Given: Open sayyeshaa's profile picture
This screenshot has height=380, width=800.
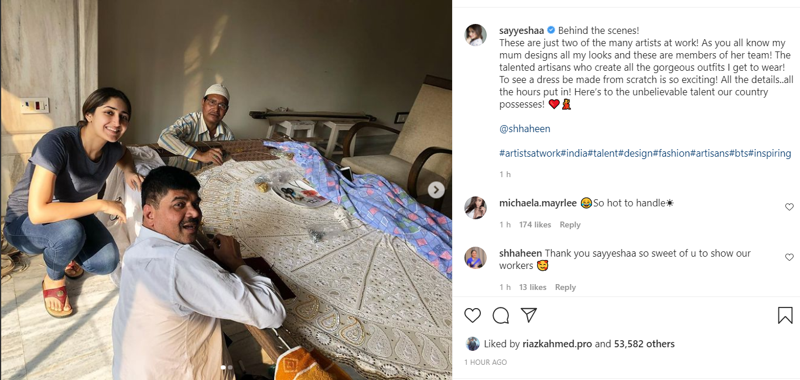Looking at the screenshot, I should point(476,35).
